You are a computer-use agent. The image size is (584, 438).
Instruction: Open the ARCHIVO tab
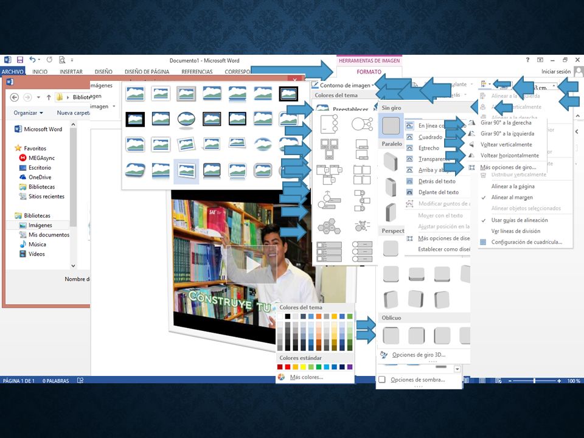(13, 72)
